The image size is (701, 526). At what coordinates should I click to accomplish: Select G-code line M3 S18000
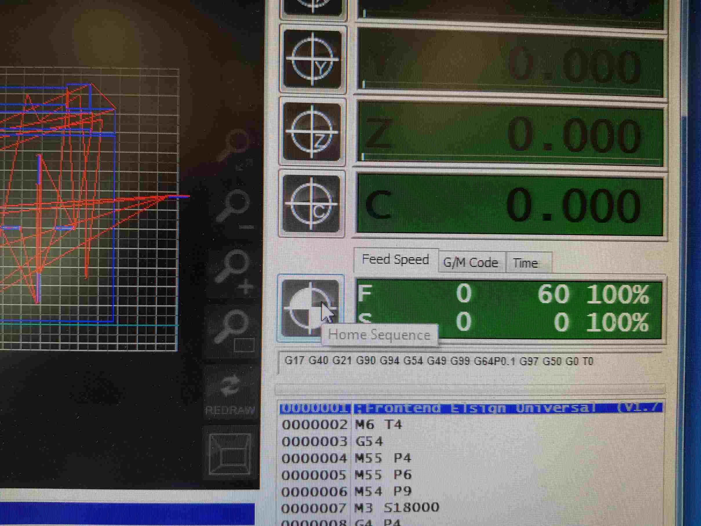coord(396,507)
